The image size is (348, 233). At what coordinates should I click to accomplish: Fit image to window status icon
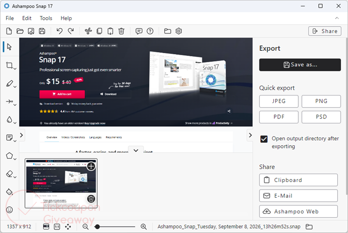46,227
